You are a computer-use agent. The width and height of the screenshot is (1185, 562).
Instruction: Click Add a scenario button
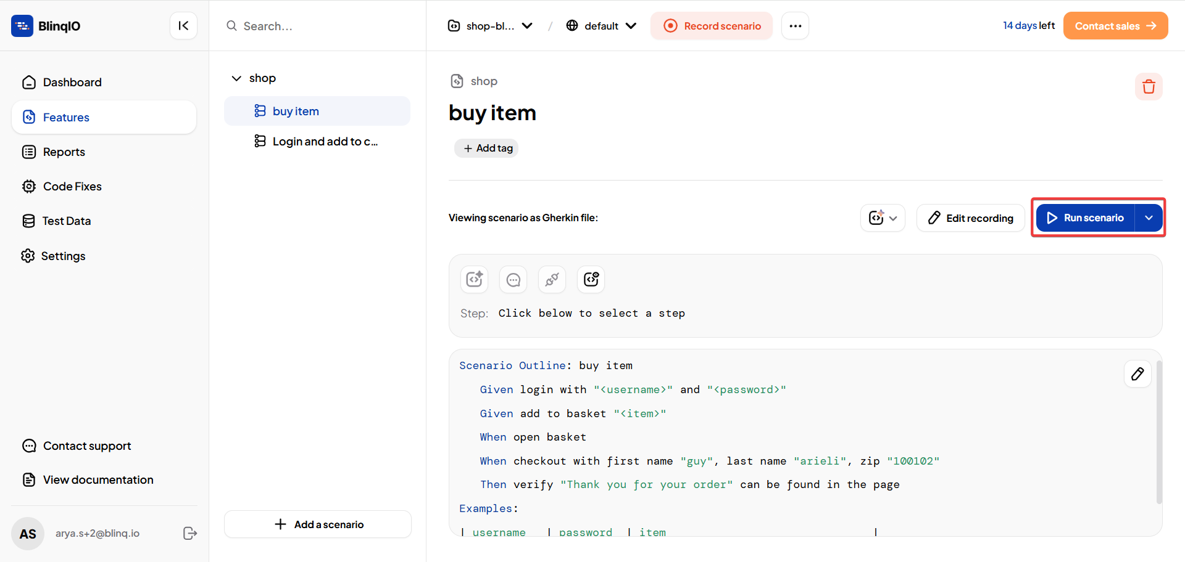(318, 524)
